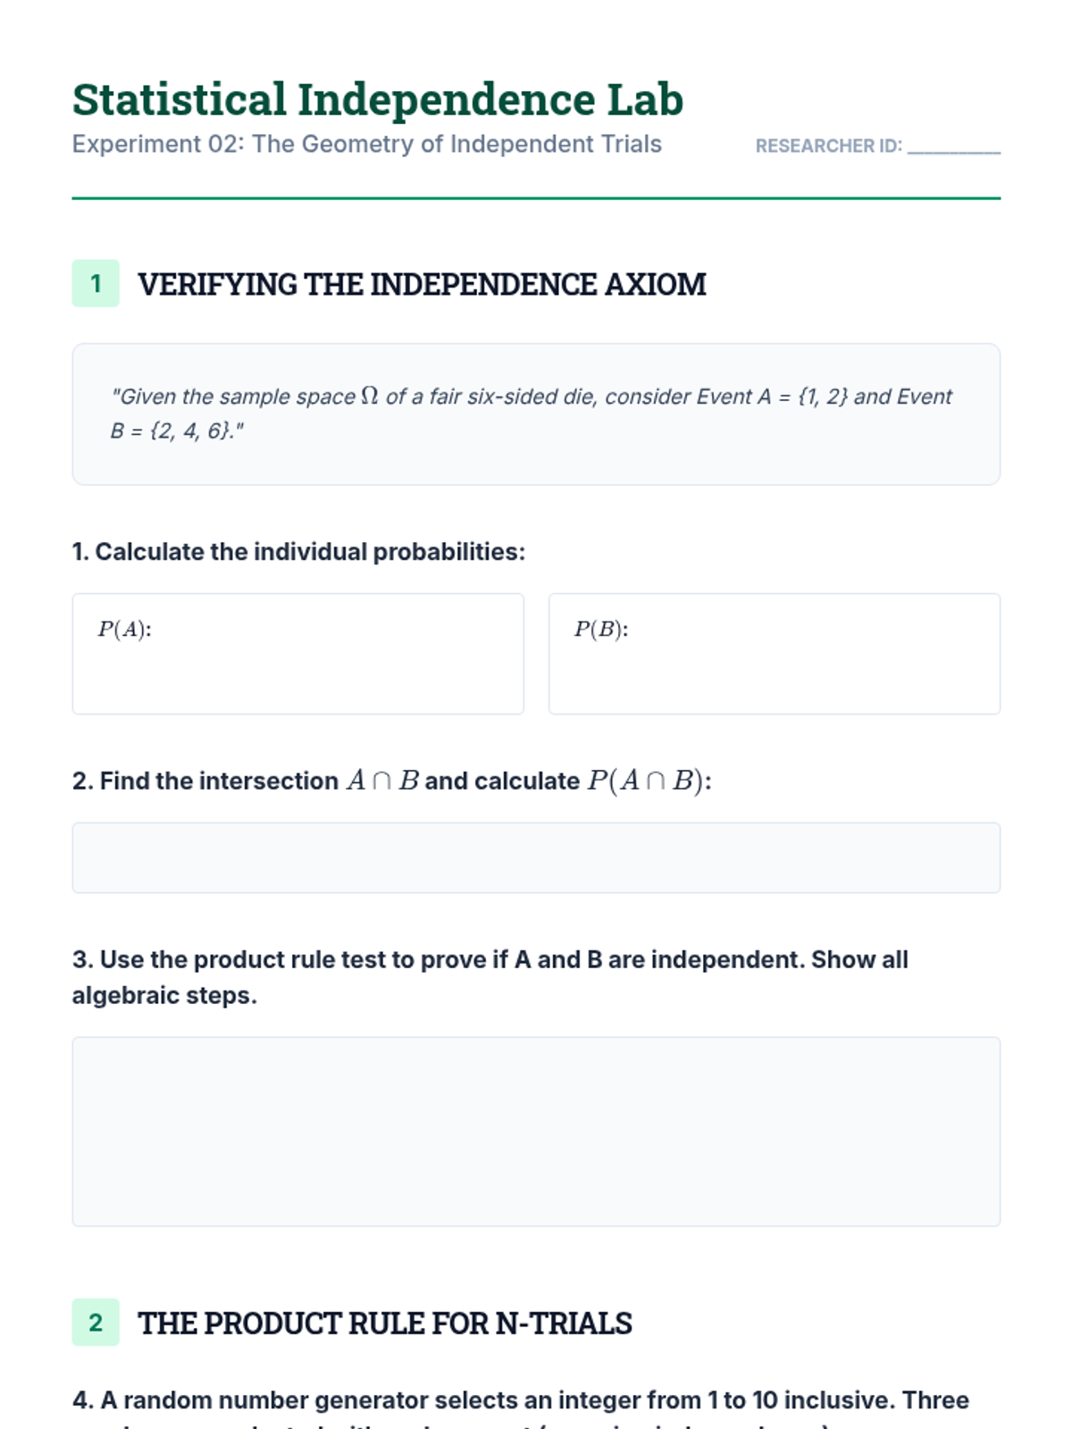
Task: Click the Statistical Independence Lab title
Action: [377, 99]
